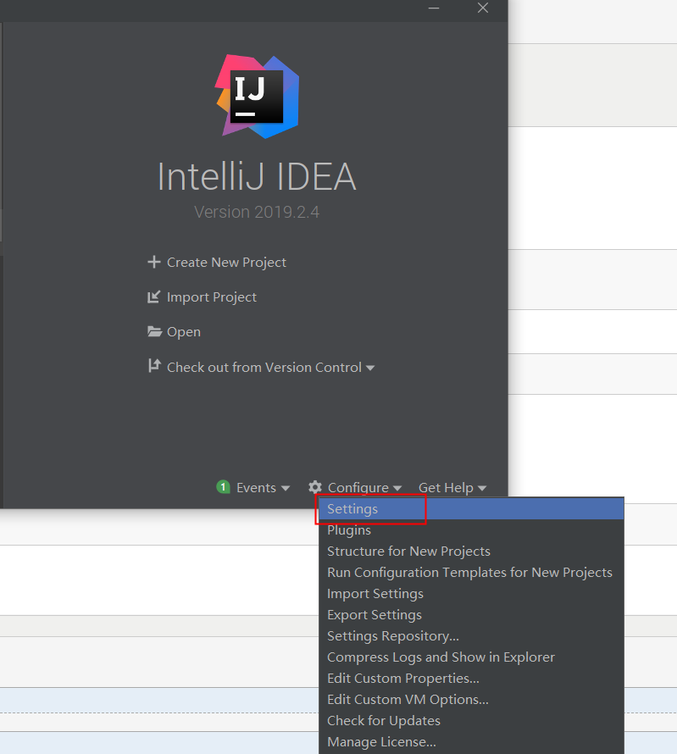Click the Import Project arrow icon
The height and width of the screenshot is (754, 677).
pyautogui.click(x=153, y=297)
